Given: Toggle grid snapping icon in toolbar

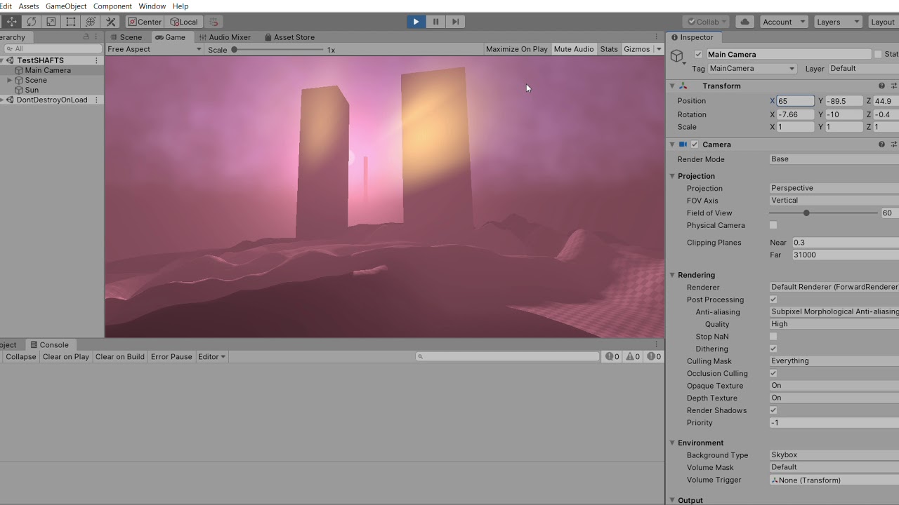Looking at the screenshot, I should 214,22.
